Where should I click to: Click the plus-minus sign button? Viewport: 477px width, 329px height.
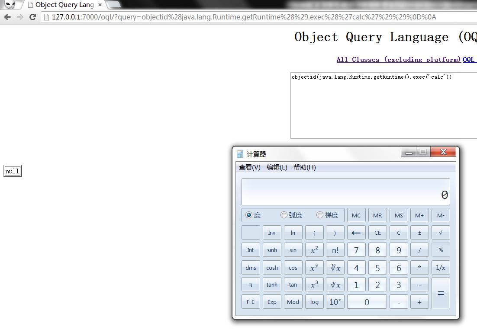(x=419, y=233)
